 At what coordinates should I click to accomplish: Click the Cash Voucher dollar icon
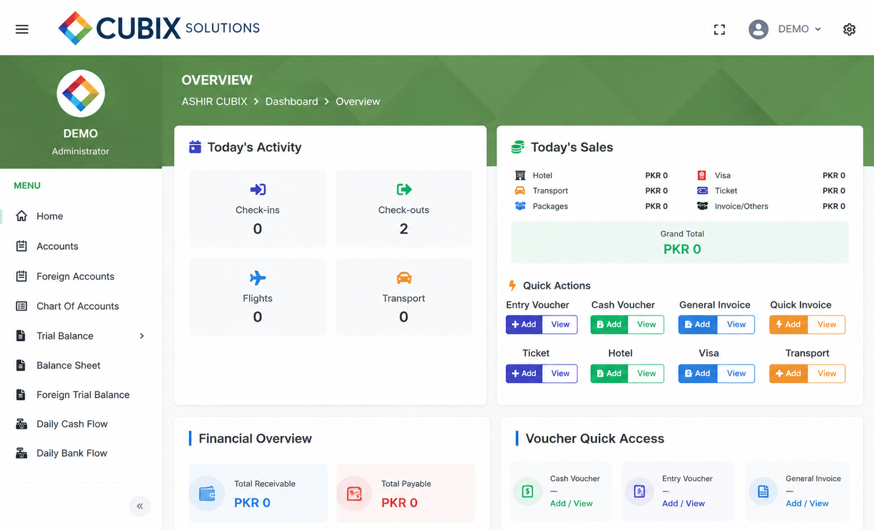[x=528, y=491]
